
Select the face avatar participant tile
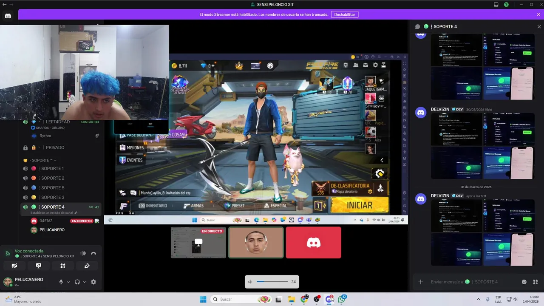coord(256,242)
